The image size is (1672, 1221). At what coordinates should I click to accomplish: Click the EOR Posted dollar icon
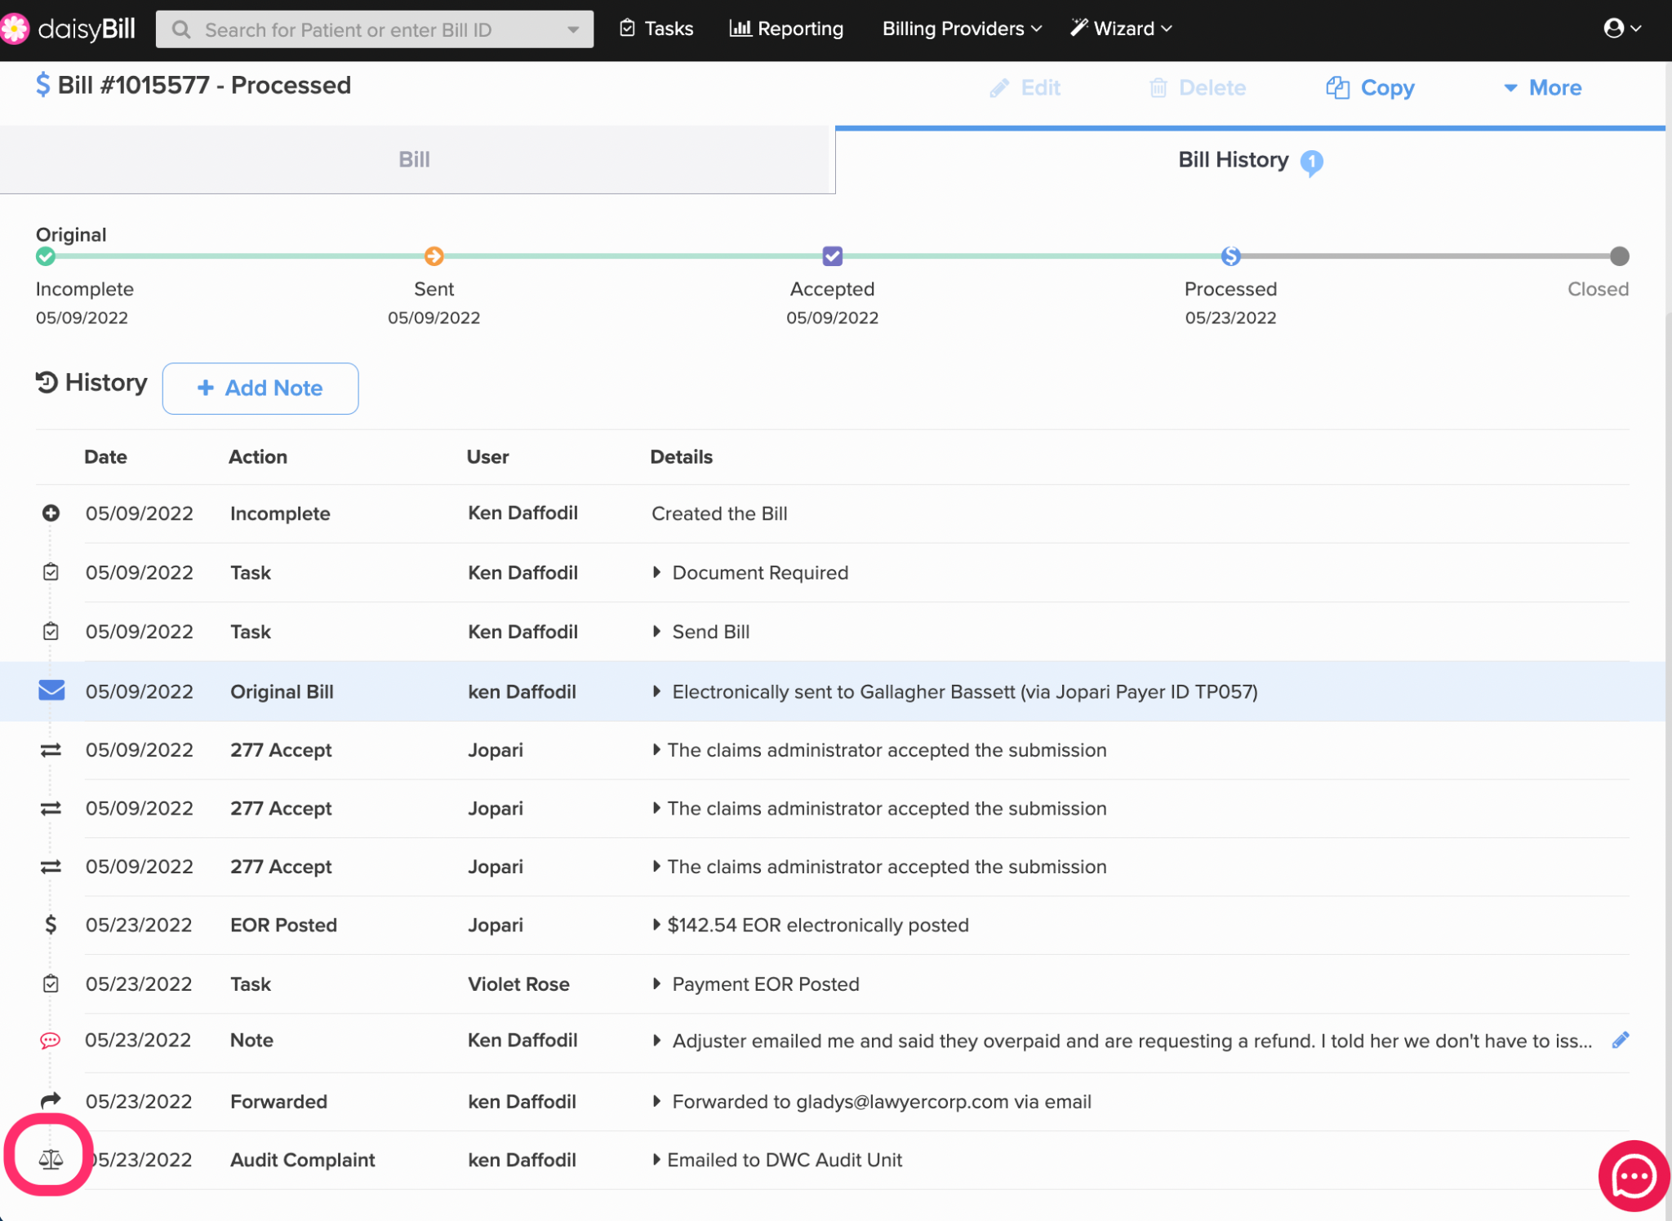point(51,924)
